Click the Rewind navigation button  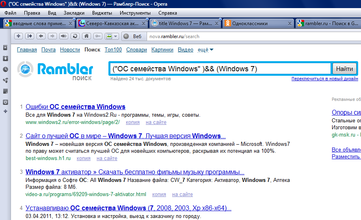coord(30,36)
